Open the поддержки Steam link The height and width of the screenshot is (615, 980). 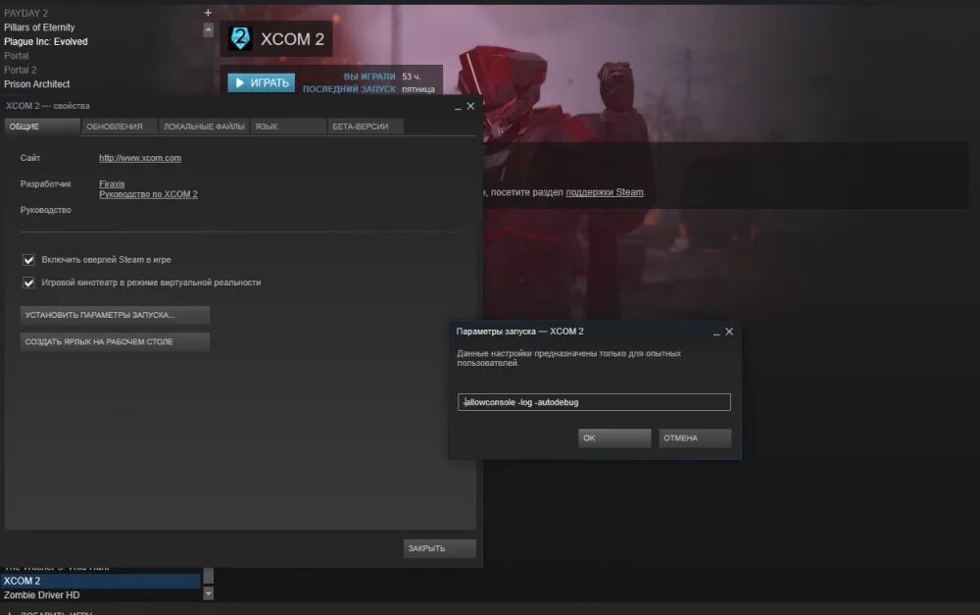(x=605, y=192)
